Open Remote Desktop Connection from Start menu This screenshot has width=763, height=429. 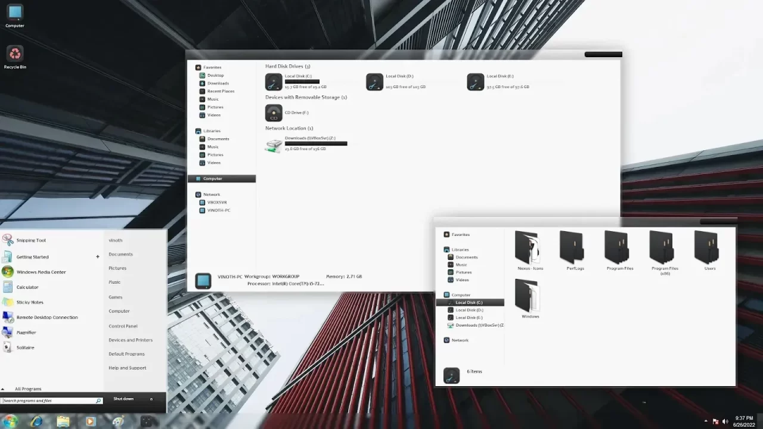click(x=40, y=317)
